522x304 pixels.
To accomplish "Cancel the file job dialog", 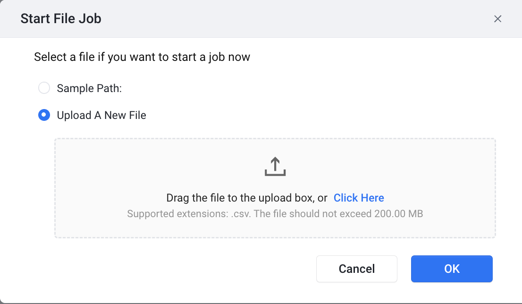I will click(356, 269).
